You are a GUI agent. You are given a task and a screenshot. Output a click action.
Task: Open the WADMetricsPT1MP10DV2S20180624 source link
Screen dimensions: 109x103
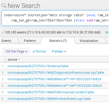coord(55,86)
